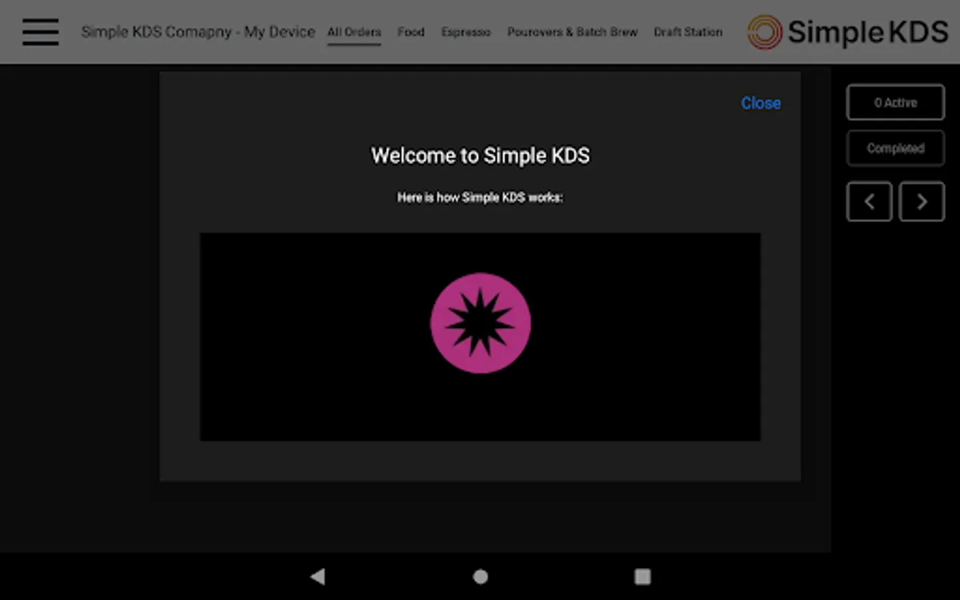Click the Simple KDS logo

[847, 32]
